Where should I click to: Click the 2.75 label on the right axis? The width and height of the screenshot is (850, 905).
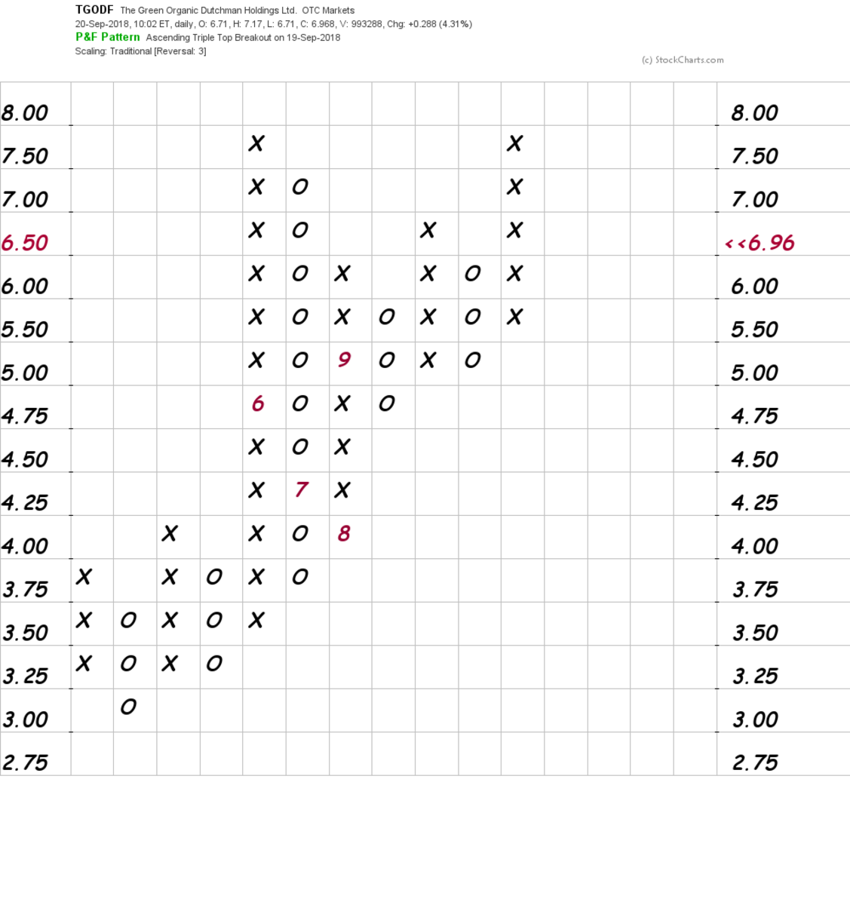(754, 762)
